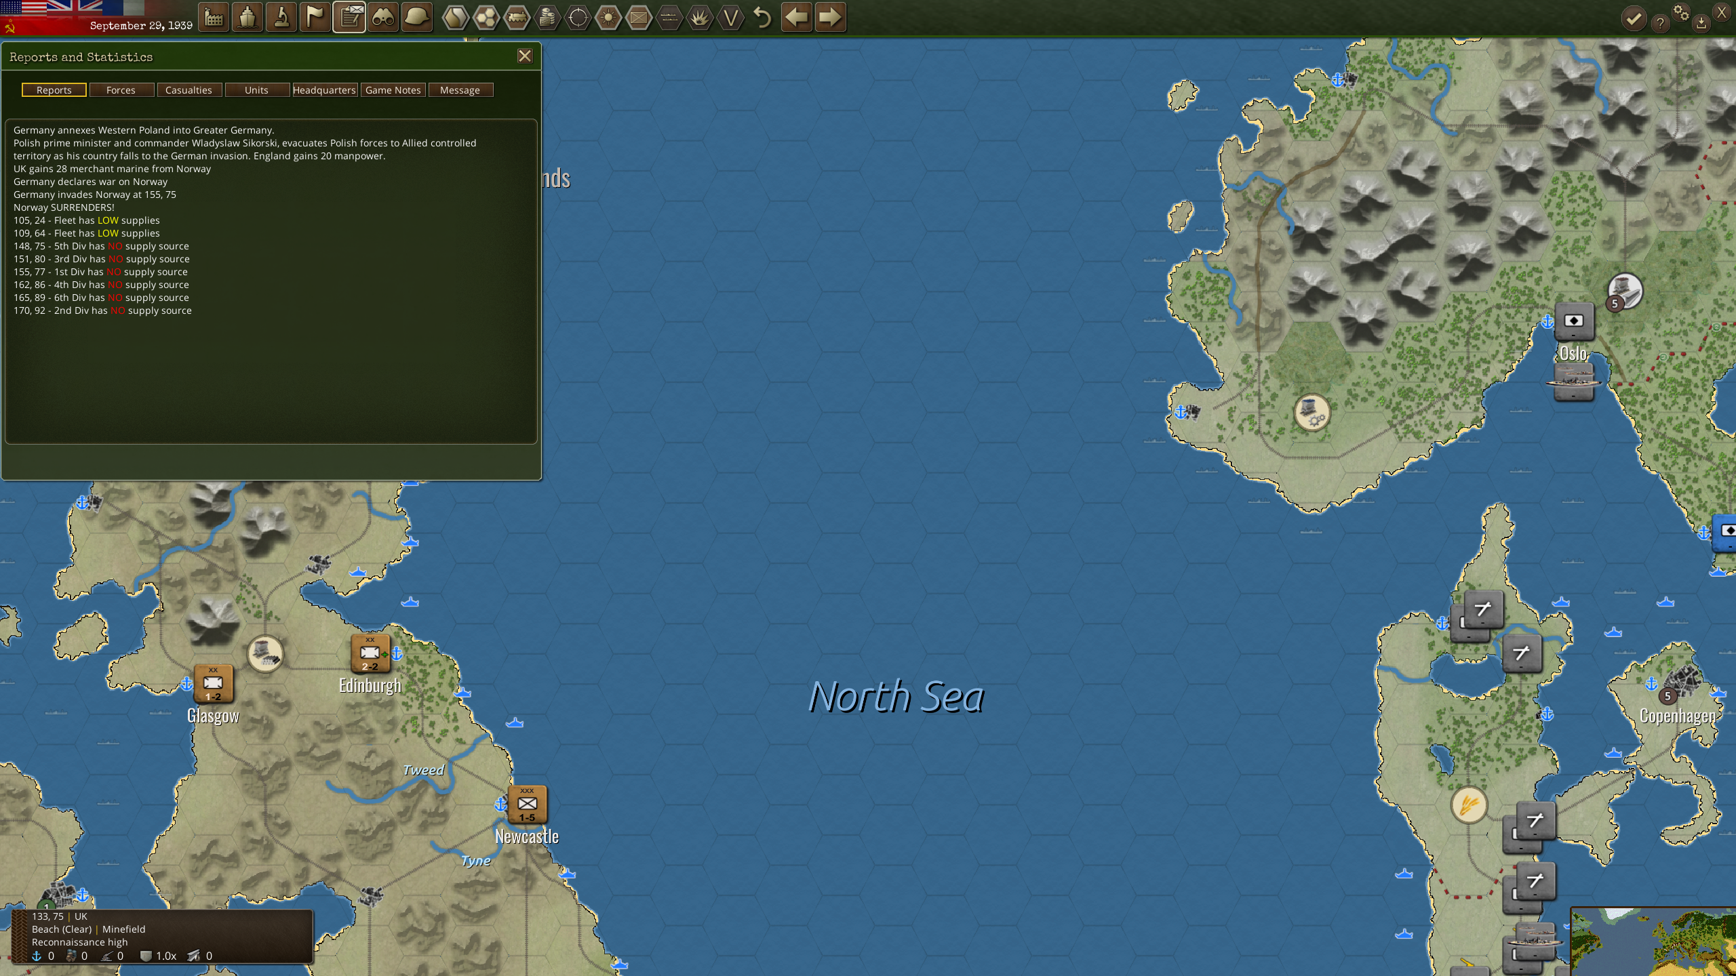The height and width of the screenshot is (976, 1736).
Task: Toggle the terrain hexagon overlay
Action: click(x=456, y=18)
